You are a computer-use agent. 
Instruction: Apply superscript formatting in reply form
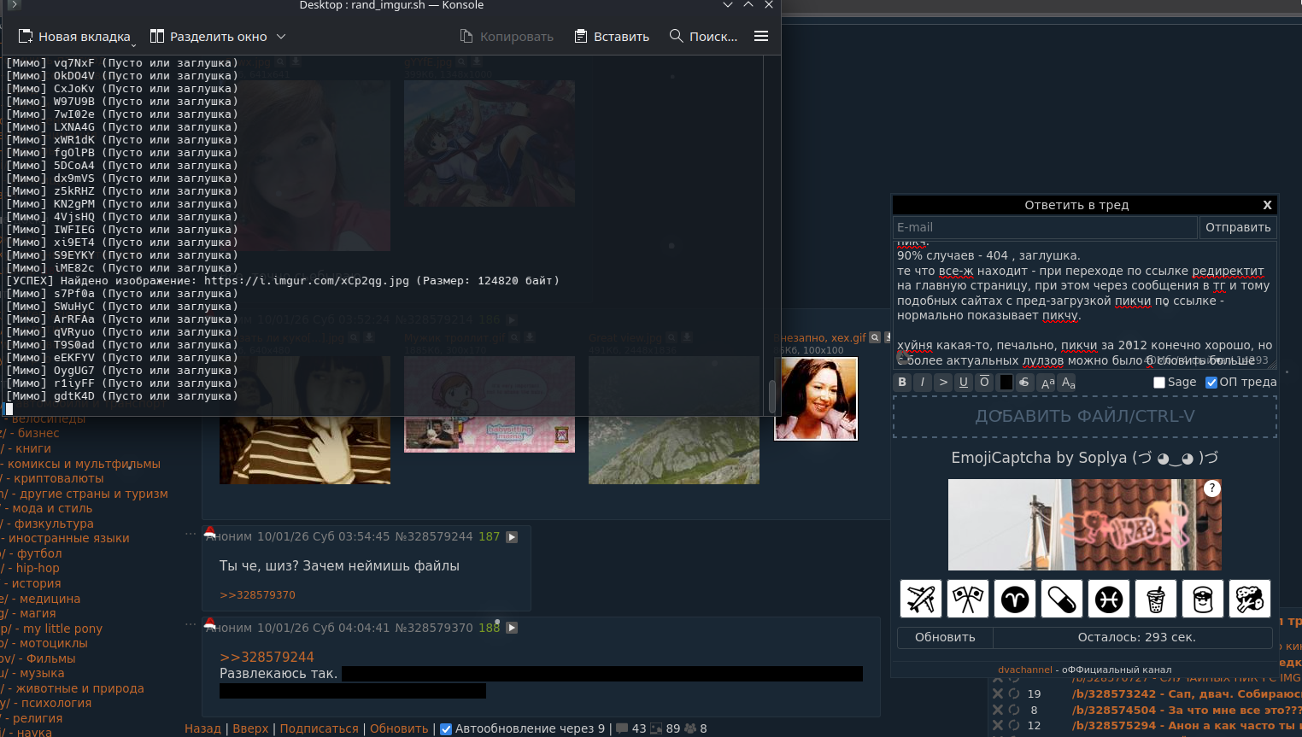pyautogui.click(x=1047, y=383)
